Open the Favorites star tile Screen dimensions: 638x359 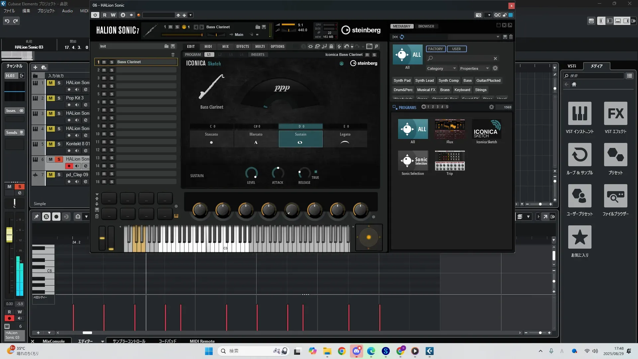coord(580,237)
